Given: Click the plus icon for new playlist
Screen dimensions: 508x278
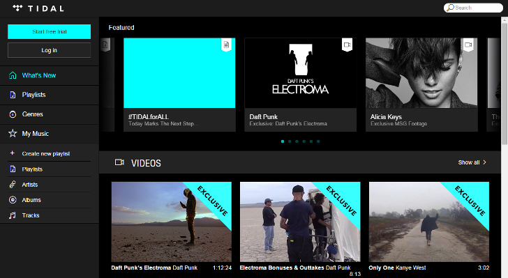Looking at the screenshot, I should tap(13, 153).
